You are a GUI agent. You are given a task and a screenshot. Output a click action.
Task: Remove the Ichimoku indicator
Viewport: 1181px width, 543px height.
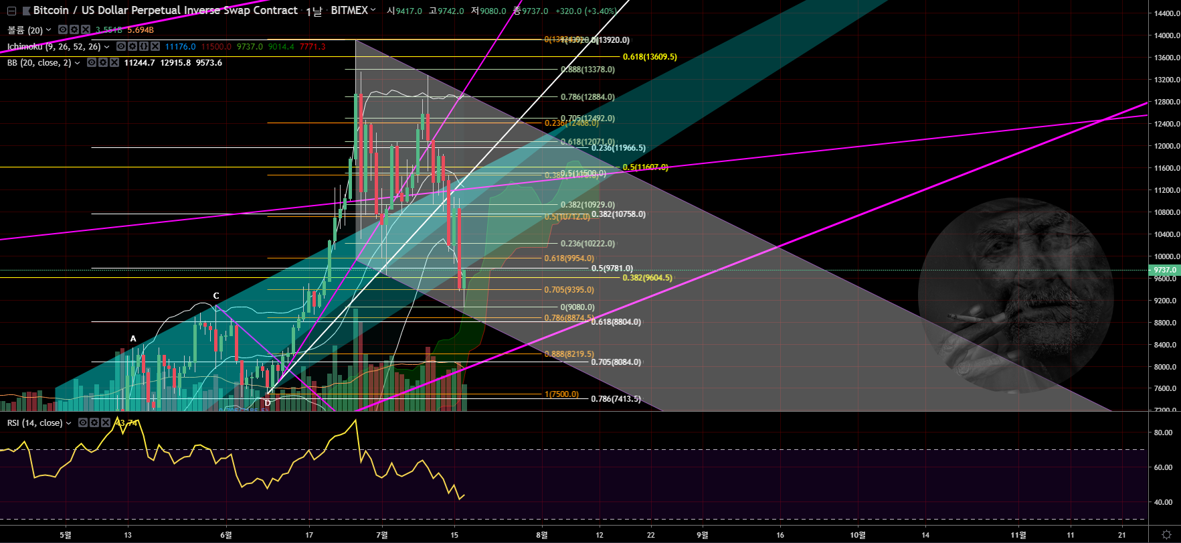(x=155, y=46)
